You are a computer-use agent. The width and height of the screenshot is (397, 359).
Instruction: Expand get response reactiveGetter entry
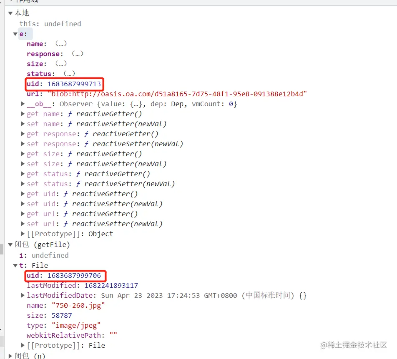[x=23, y=134]
